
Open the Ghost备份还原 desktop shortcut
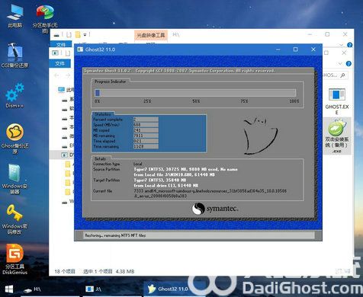click(14, 139)
